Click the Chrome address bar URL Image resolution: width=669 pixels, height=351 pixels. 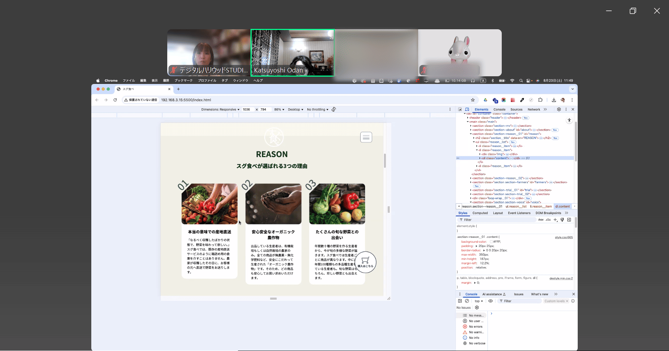(186, 100)
